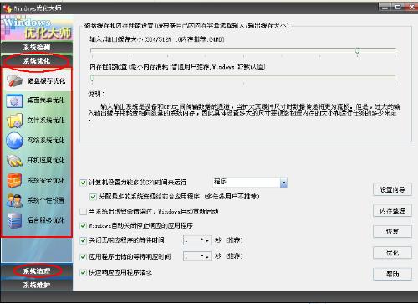The height and width of the screenshot is (304, 418).
Task: Click the 优化 button
Action: 392,253
